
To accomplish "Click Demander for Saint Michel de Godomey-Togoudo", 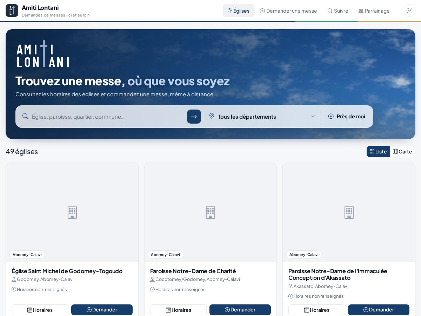I will click(x=102, y=310).
